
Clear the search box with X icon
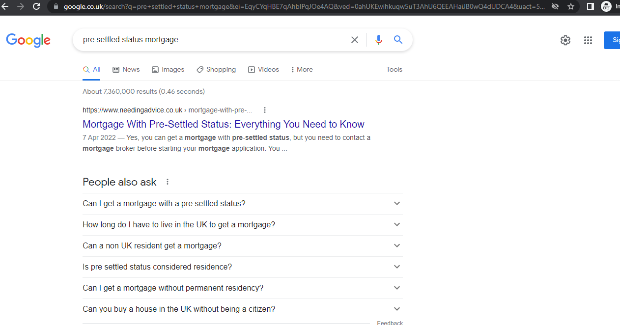coord(355,40)
